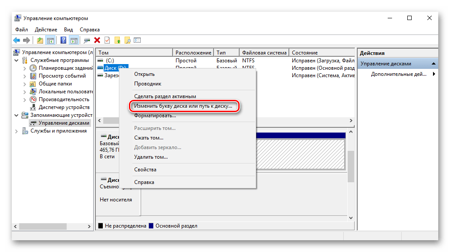Click the Планировщик заданий clock icon
Viewport: 450px width, 252px height.
pos(33,68)
